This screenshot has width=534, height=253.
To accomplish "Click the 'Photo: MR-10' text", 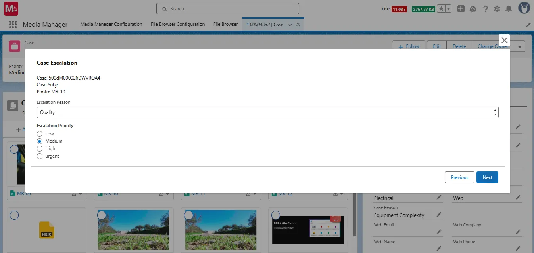I will point(51,92).
